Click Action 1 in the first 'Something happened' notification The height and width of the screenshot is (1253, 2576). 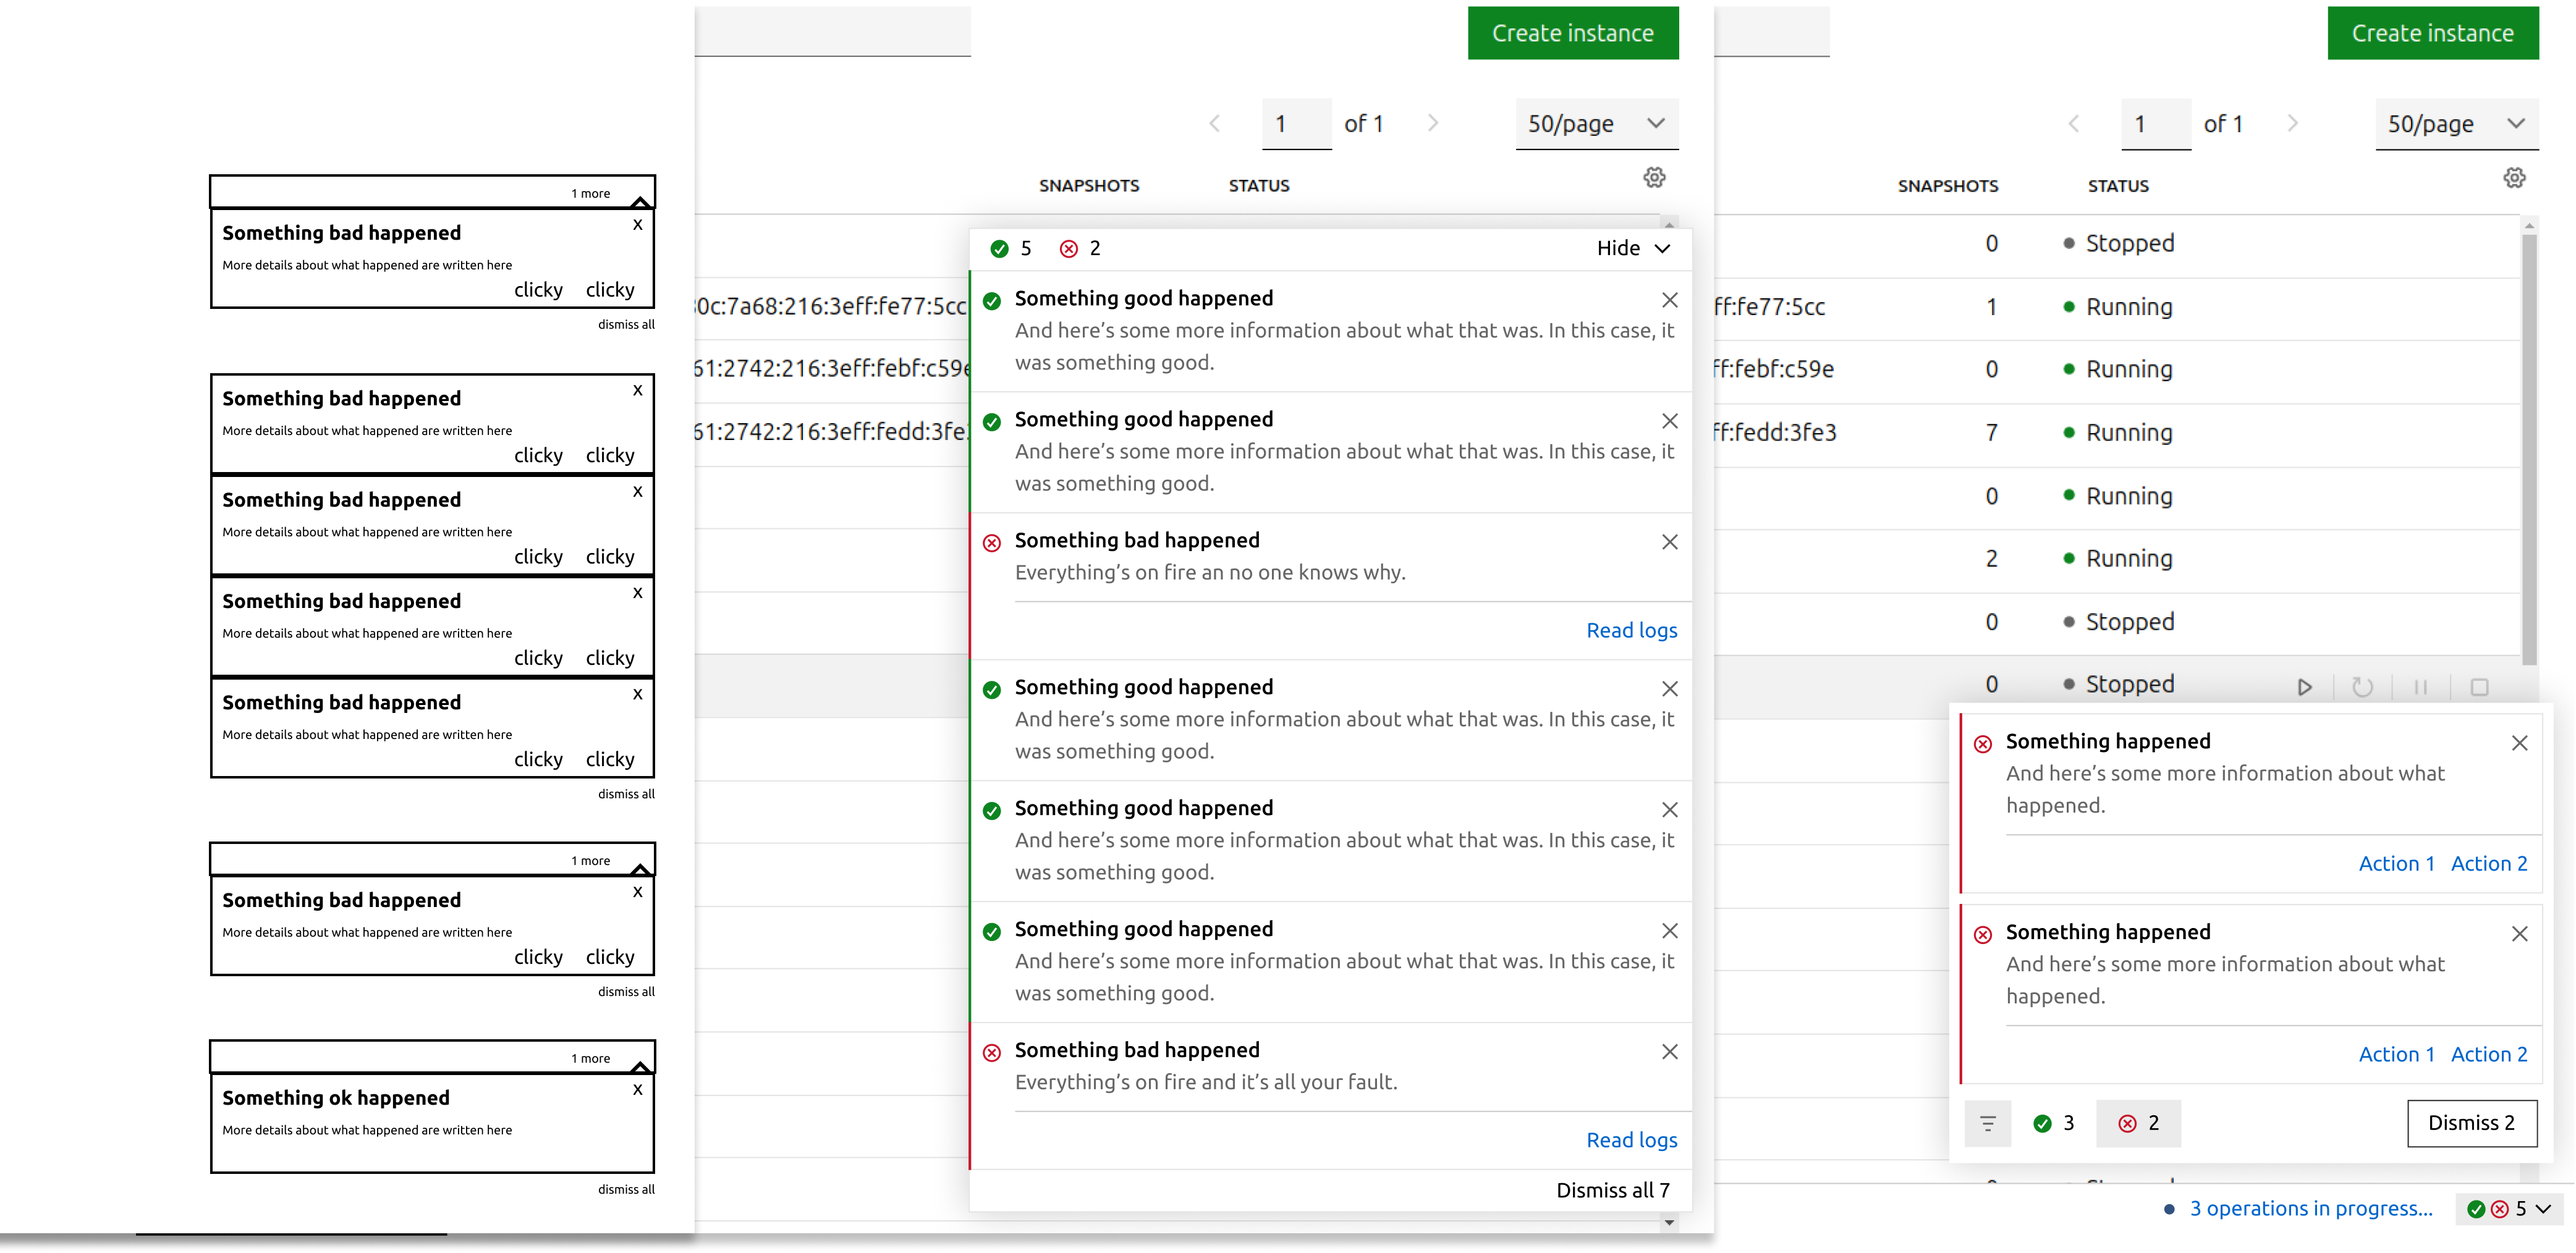(x=2396, y=864)
